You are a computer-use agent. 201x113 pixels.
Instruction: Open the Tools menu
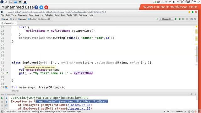click(69, 15)
